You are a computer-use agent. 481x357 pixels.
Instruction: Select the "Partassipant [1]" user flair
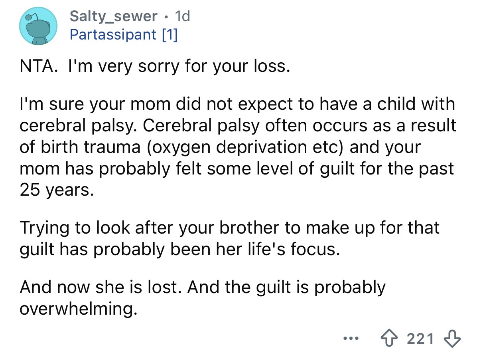pyautogui.click(x=124, y=35)
